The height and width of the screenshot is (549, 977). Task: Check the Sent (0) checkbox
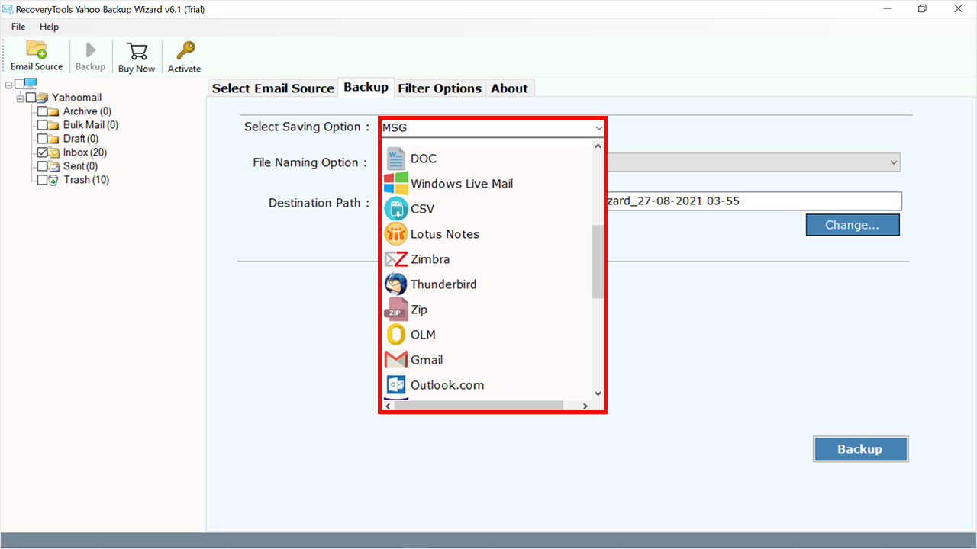[43, 166]
